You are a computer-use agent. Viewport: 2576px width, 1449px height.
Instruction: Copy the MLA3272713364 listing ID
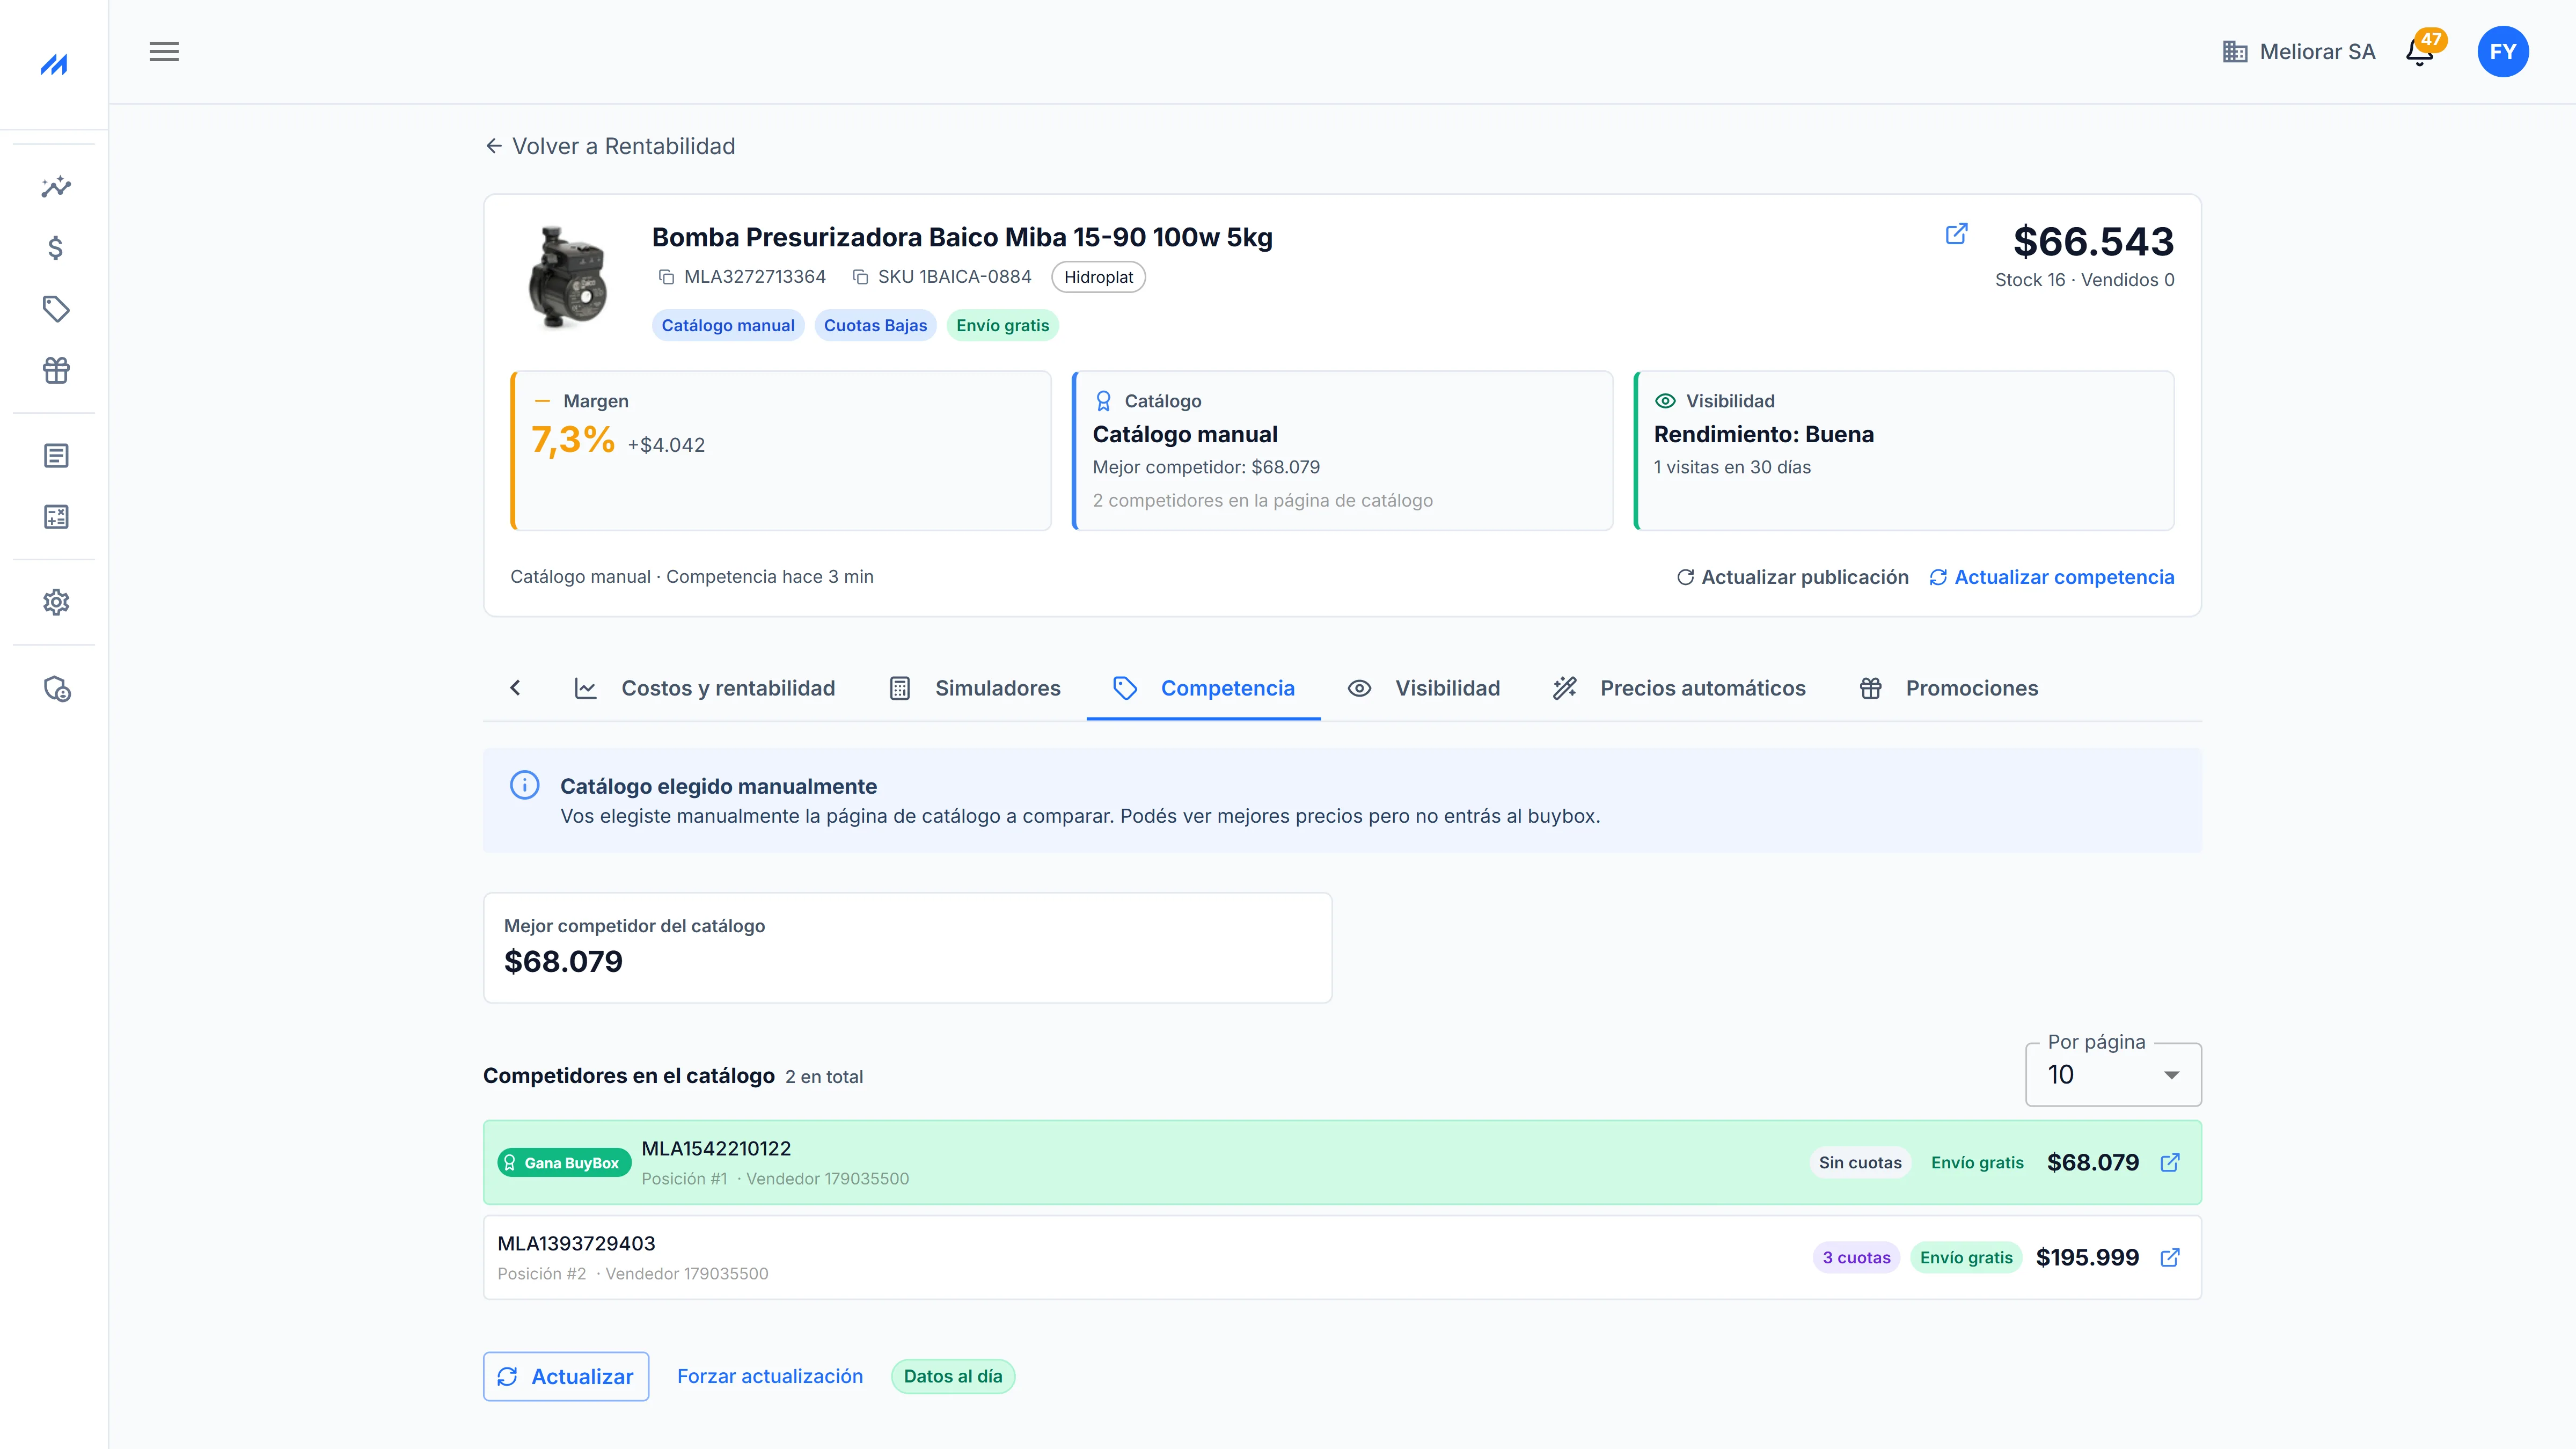[x=666, y=277]
